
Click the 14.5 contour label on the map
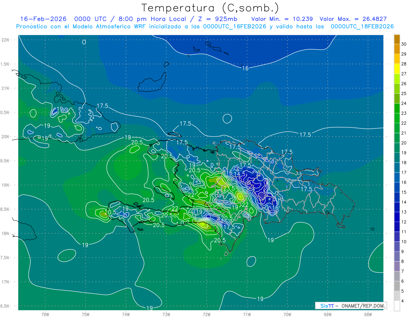240,174
